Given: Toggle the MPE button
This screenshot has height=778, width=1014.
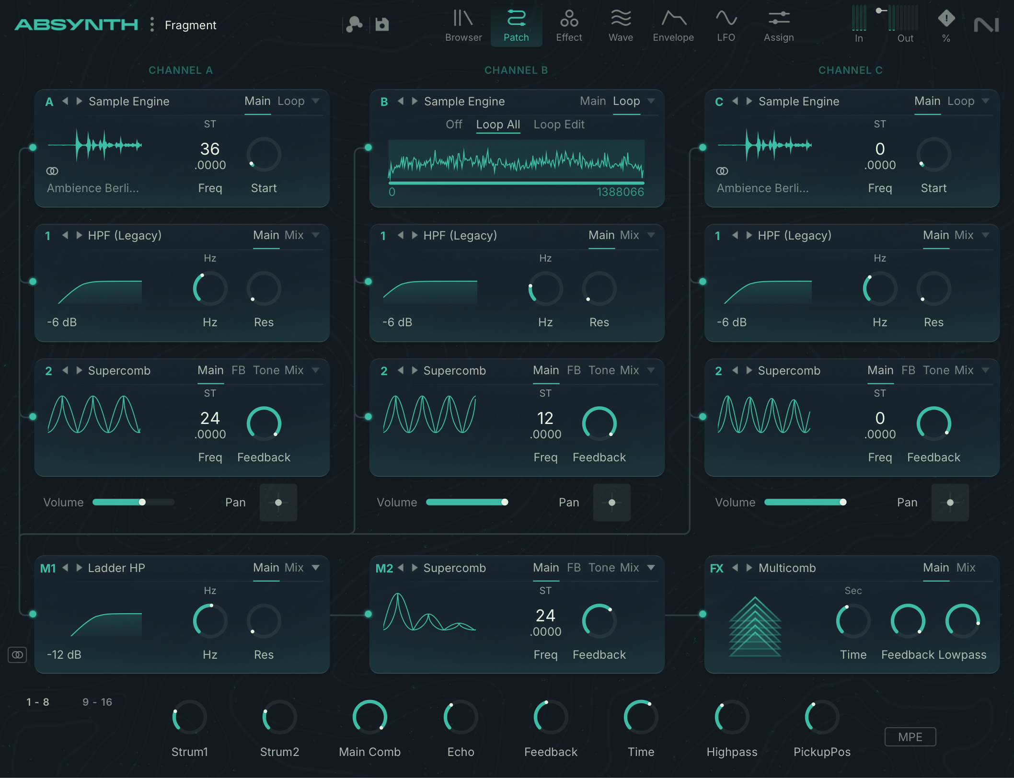Looking at the screenshot, I should pos(910,737).
